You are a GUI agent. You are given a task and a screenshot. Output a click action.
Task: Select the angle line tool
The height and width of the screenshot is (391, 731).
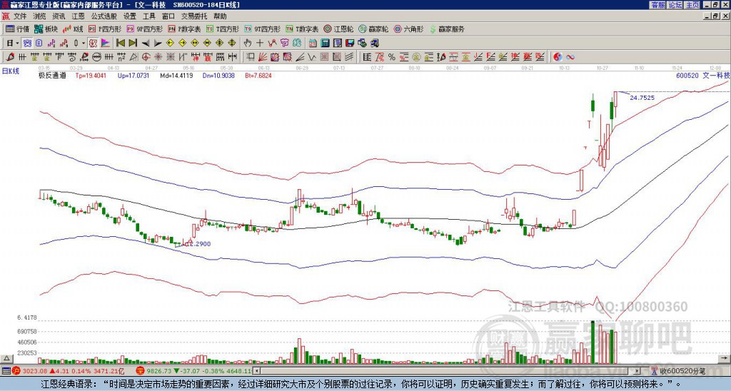[x=301, y=57]
